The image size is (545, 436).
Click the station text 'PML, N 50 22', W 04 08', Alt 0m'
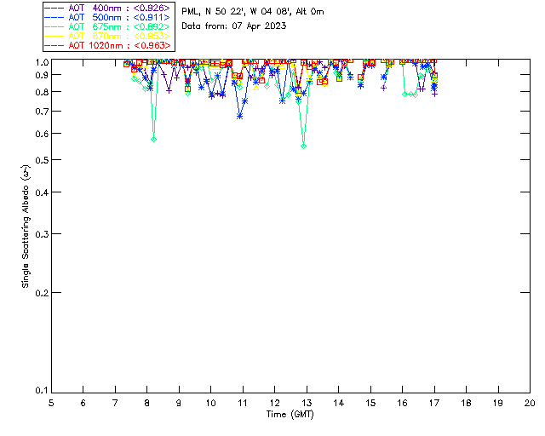[253, 12]
